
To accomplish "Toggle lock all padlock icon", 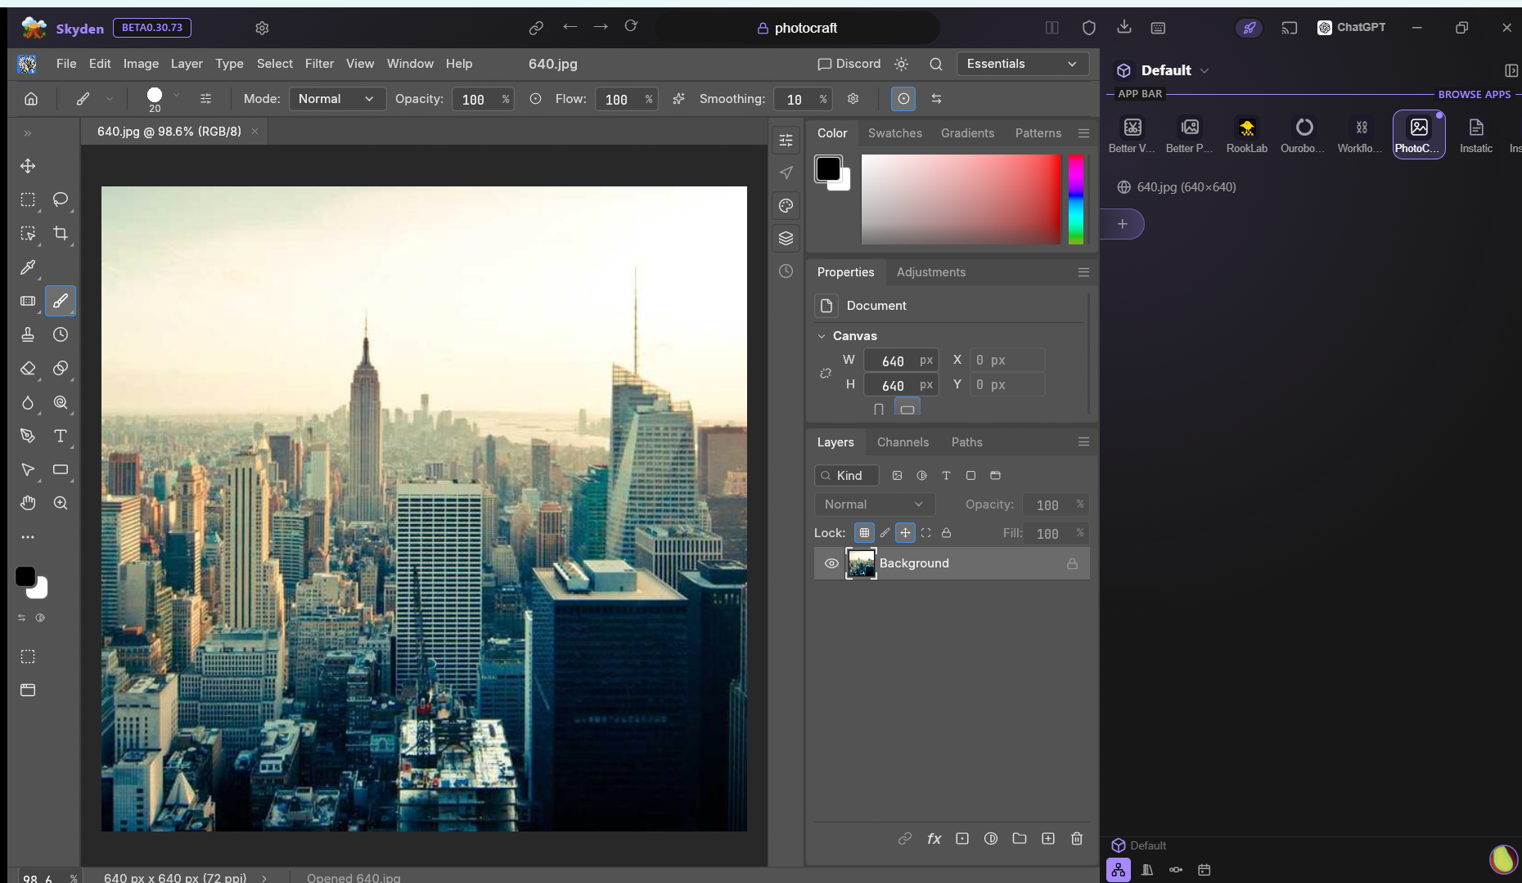I will pos(946,532).
